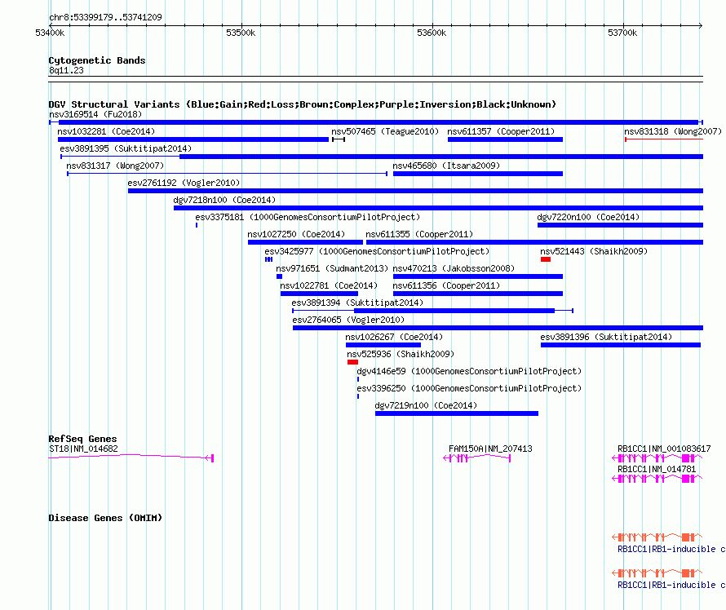This screenshot has width=726, height=610.
Task: Click the nsv1027250 (Coe2014) variant label
Action: [296, 234]
